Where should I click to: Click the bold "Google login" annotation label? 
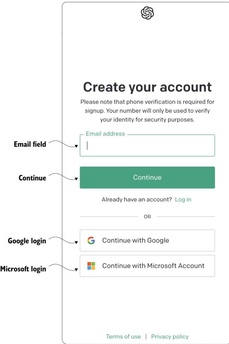click(x=27, y=241)
